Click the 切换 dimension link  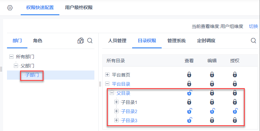point(253,26)
